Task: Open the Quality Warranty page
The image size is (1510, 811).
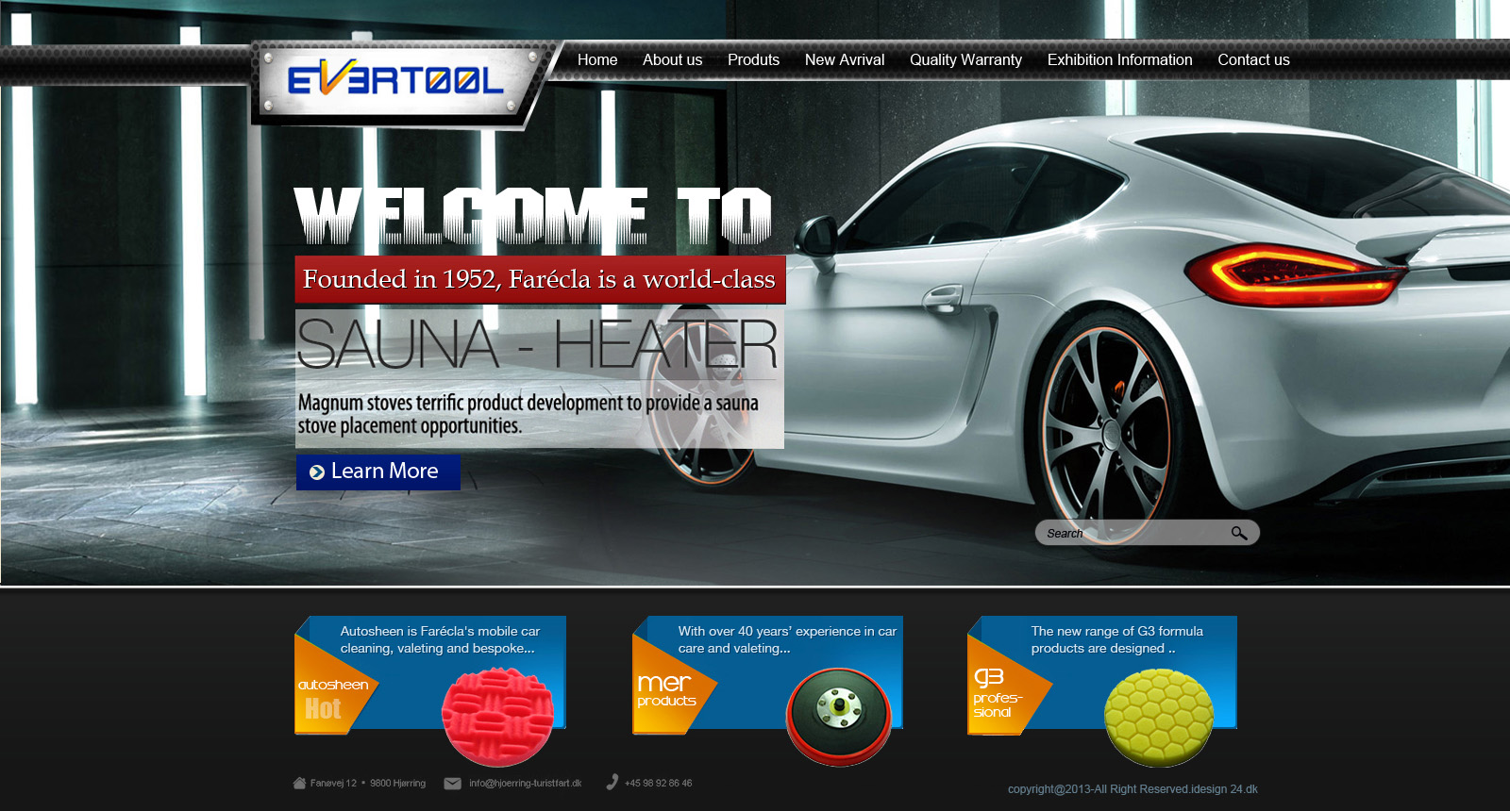Action: (965, 59)
